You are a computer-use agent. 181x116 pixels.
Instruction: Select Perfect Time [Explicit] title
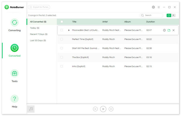(x=83, y=39)
